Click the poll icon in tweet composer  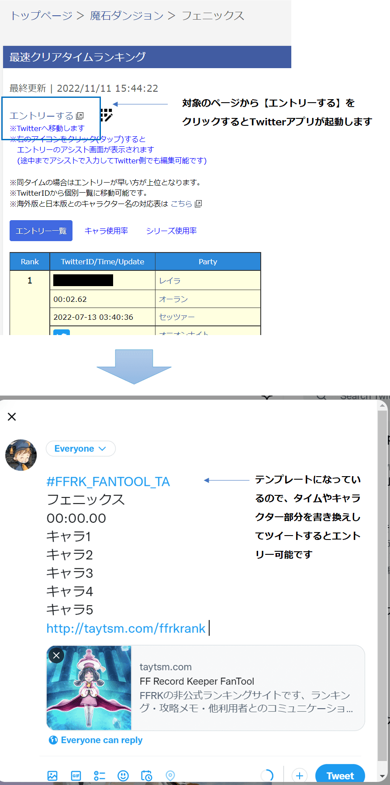click(x=100, y=775)
